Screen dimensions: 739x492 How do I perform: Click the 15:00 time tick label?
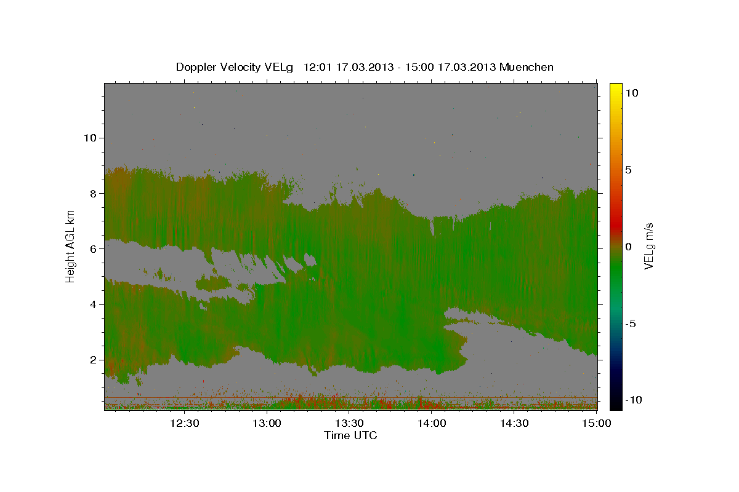596,423
